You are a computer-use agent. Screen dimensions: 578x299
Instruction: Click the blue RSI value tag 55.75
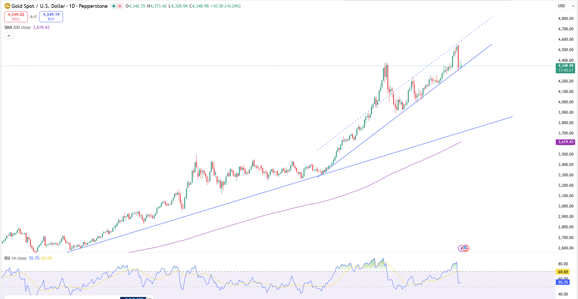coord(563,282)
